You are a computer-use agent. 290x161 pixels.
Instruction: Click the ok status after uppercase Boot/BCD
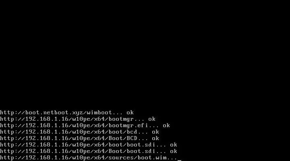tap(155, 138)
